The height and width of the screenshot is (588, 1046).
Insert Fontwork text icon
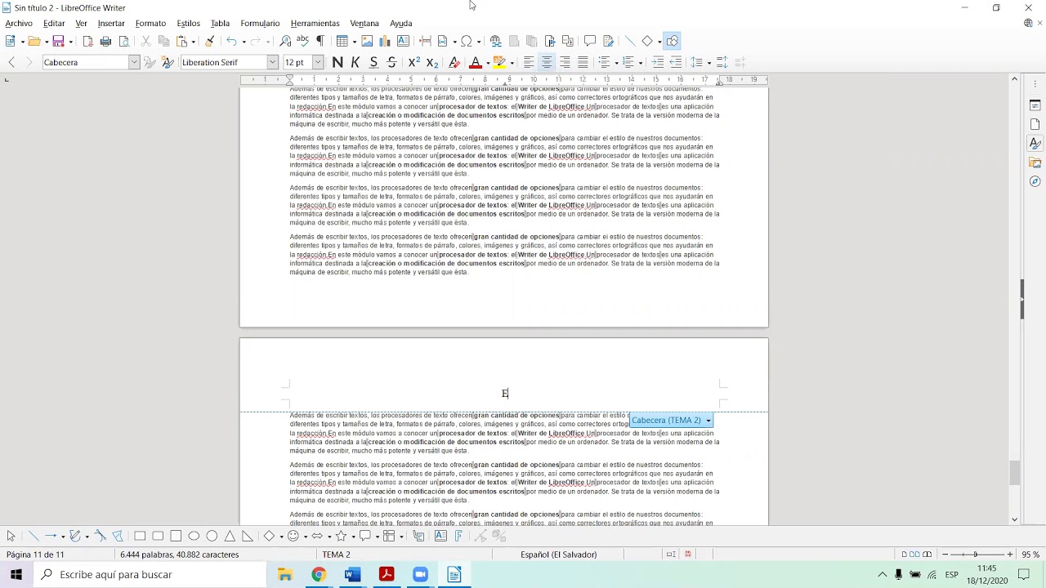coord(458,536)
